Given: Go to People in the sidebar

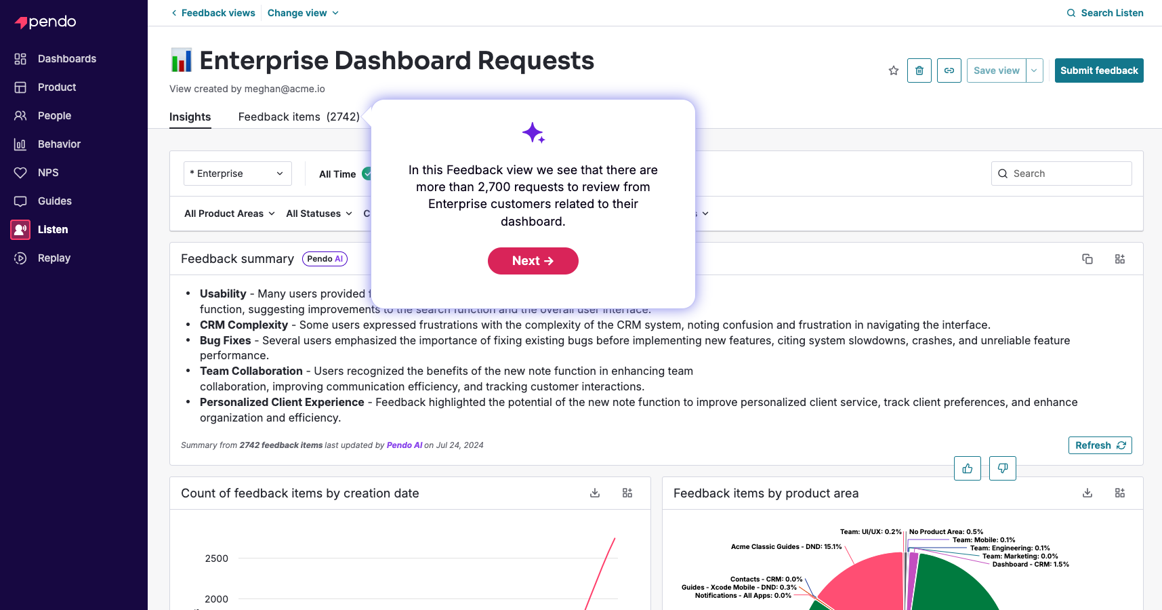Looking at the screenshot, I should click(x=54, y=116).
